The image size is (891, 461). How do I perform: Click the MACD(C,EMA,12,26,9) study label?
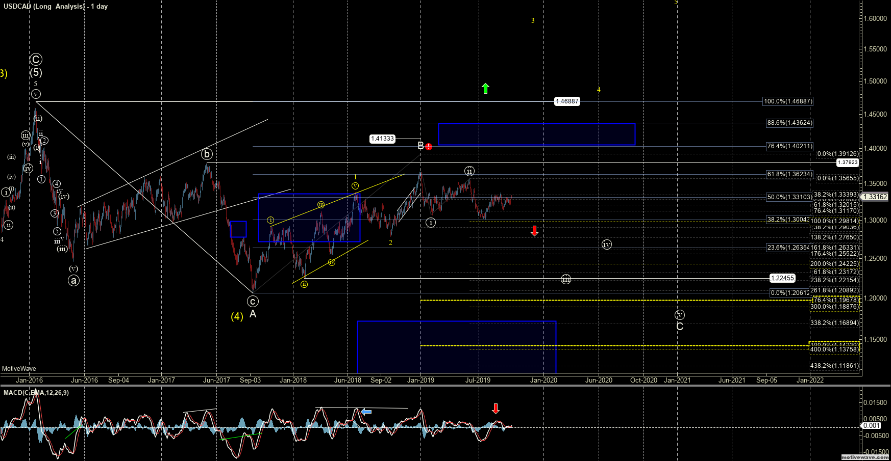click(36, 393)
